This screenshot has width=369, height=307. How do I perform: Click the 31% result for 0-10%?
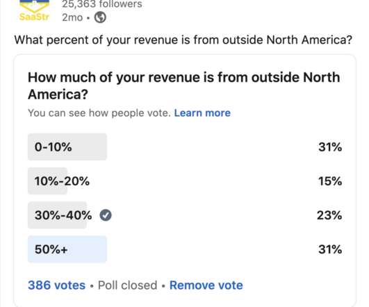330,147
